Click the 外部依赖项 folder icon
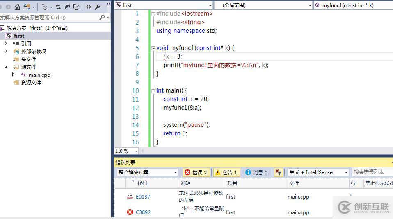 [16, 52]
